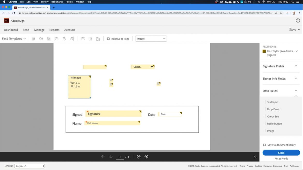Zoom out using the minus icon
303x170 pixels.
pos(139,156)
